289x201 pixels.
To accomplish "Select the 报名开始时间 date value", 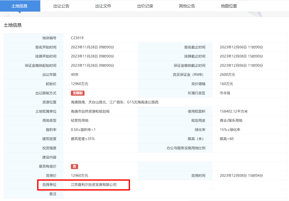I will coord(92,47).
